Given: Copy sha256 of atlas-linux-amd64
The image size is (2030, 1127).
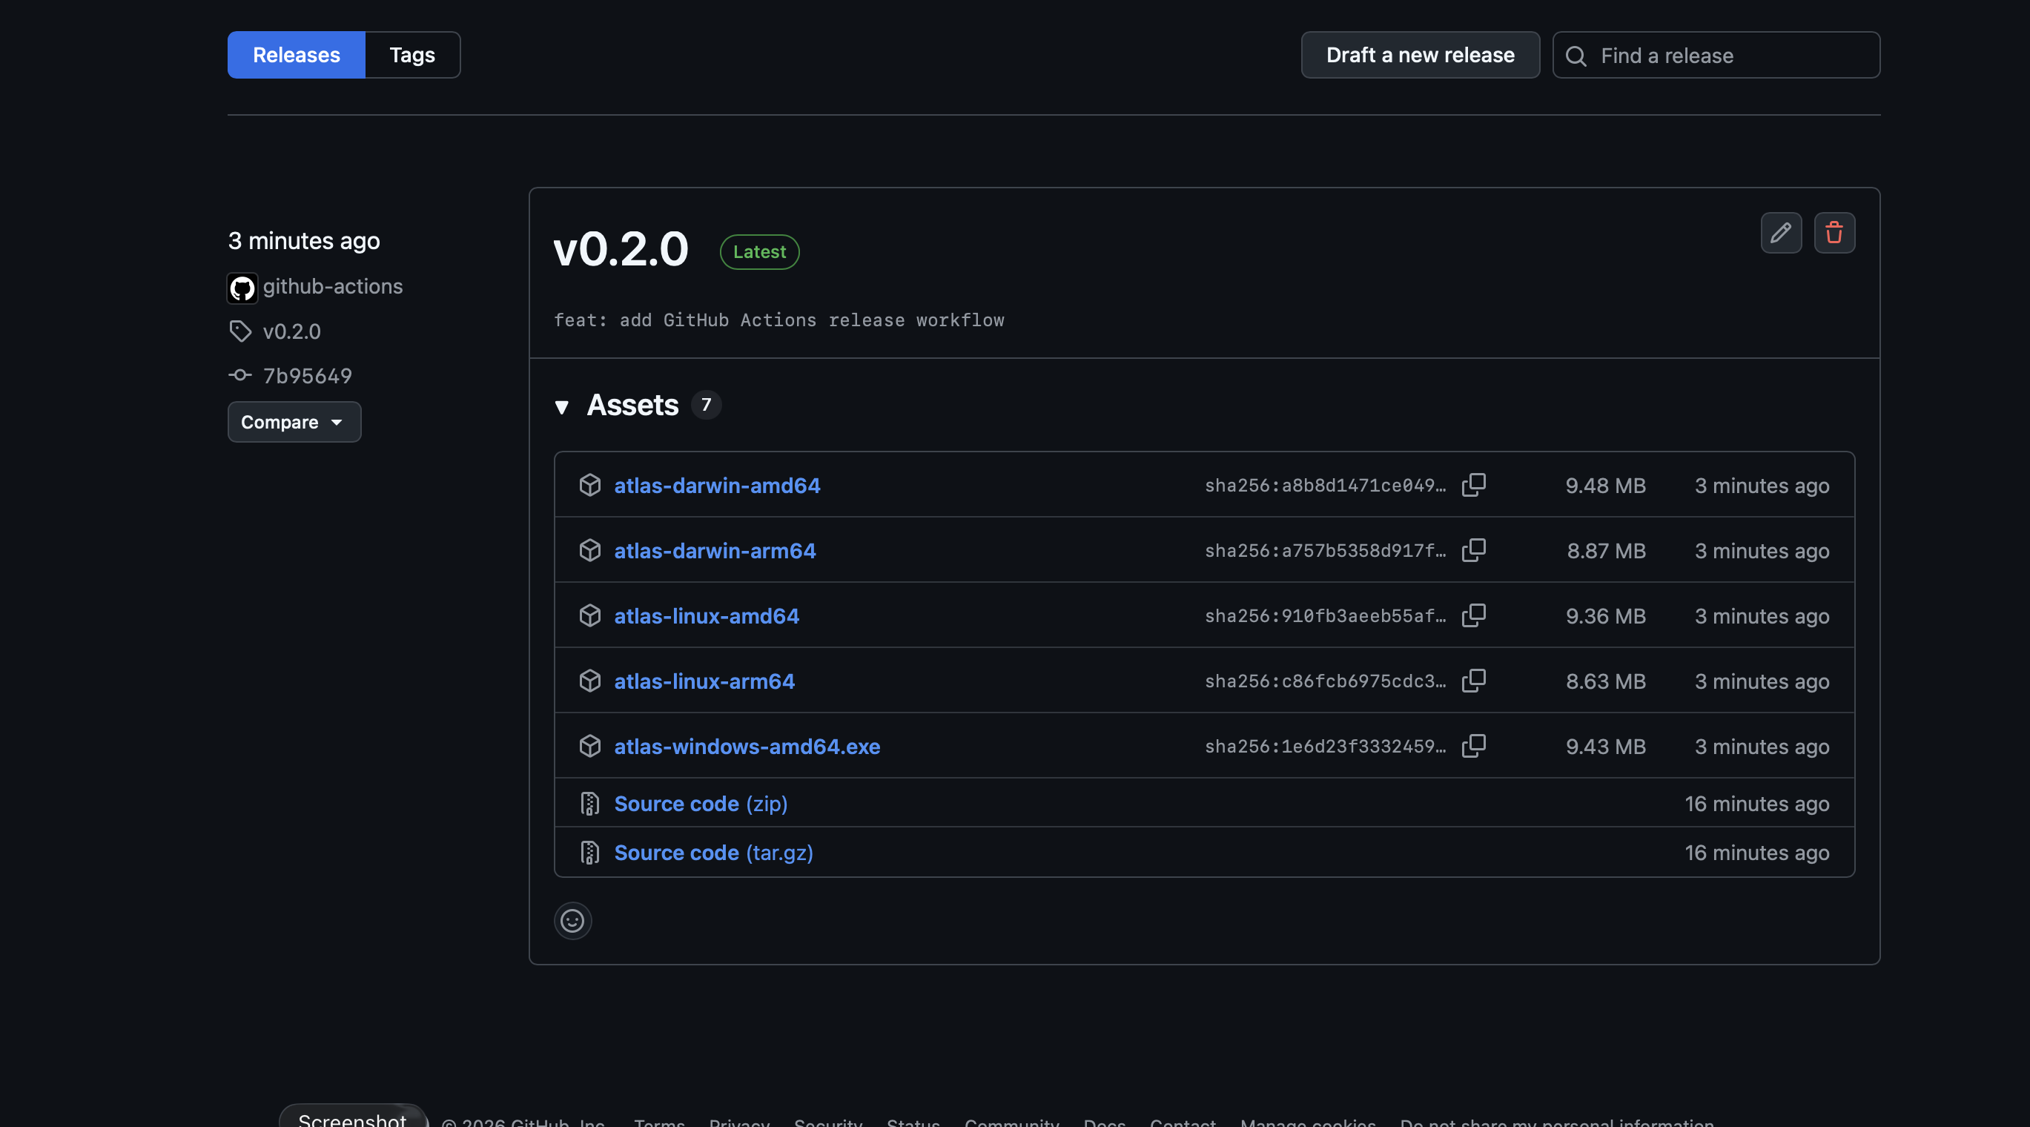Looking at the screenshot, I should pos(1474,615).
